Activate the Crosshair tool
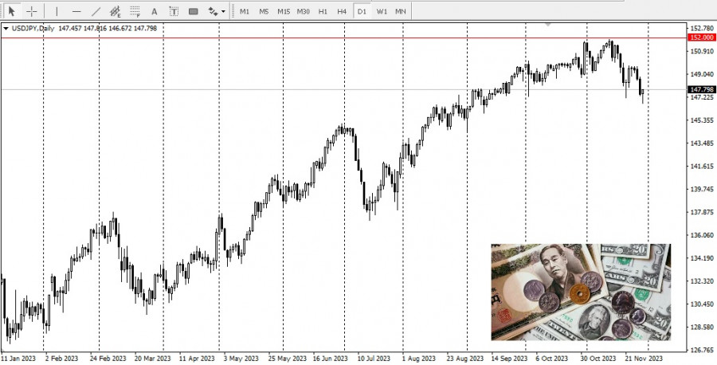717x365 pixels. 32,11
